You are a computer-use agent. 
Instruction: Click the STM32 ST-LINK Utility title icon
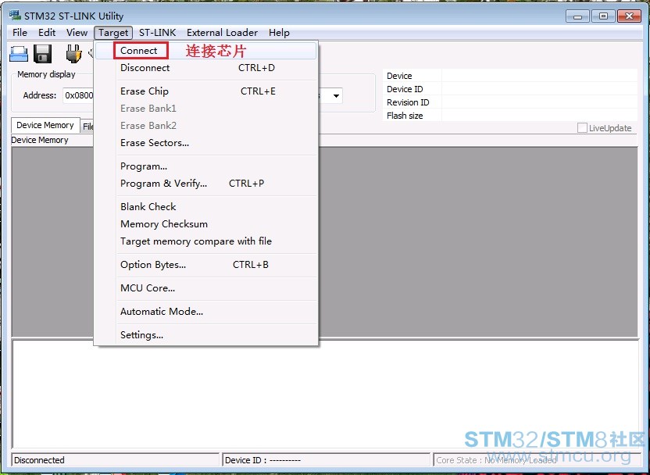15,16
